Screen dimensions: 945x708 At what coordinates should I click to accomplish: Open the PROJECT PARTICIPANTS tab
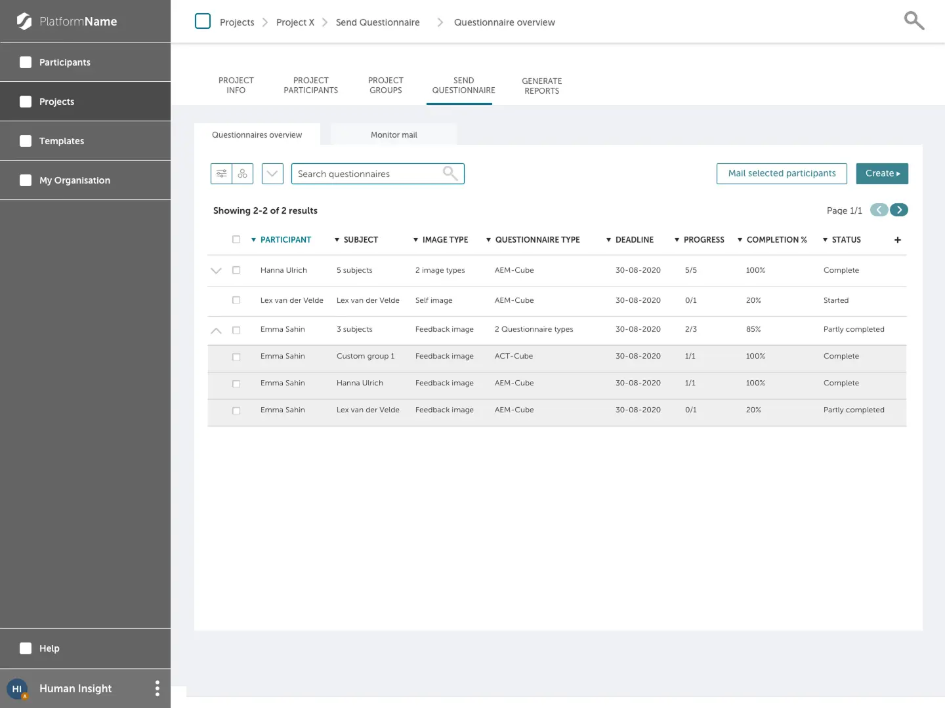[311, 85]
